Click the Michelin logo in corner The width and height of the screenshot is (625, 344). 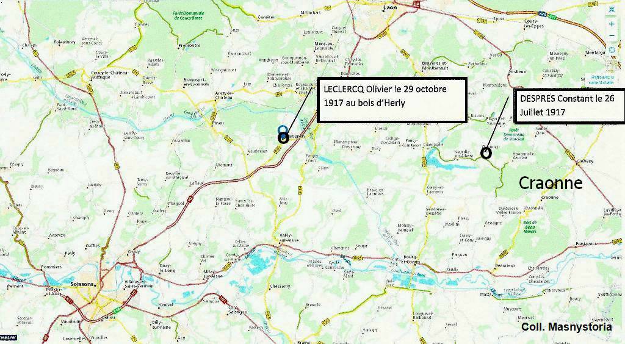coord(9,338)
